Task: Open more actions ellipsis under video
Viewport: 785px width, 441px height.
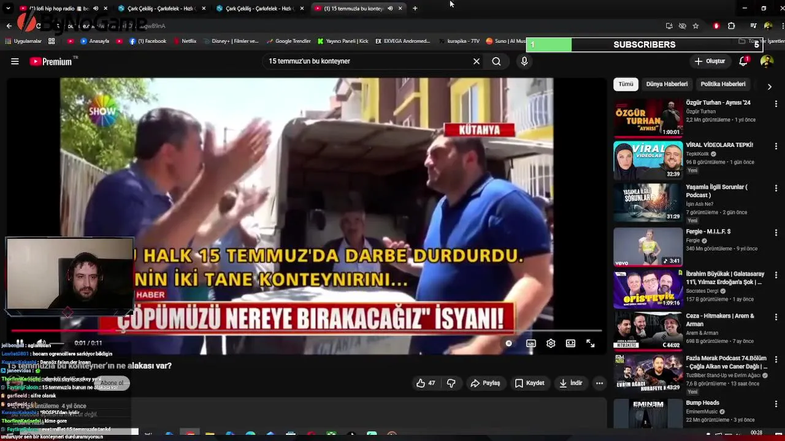Action: pyautogui.click(x=599, y=383)
